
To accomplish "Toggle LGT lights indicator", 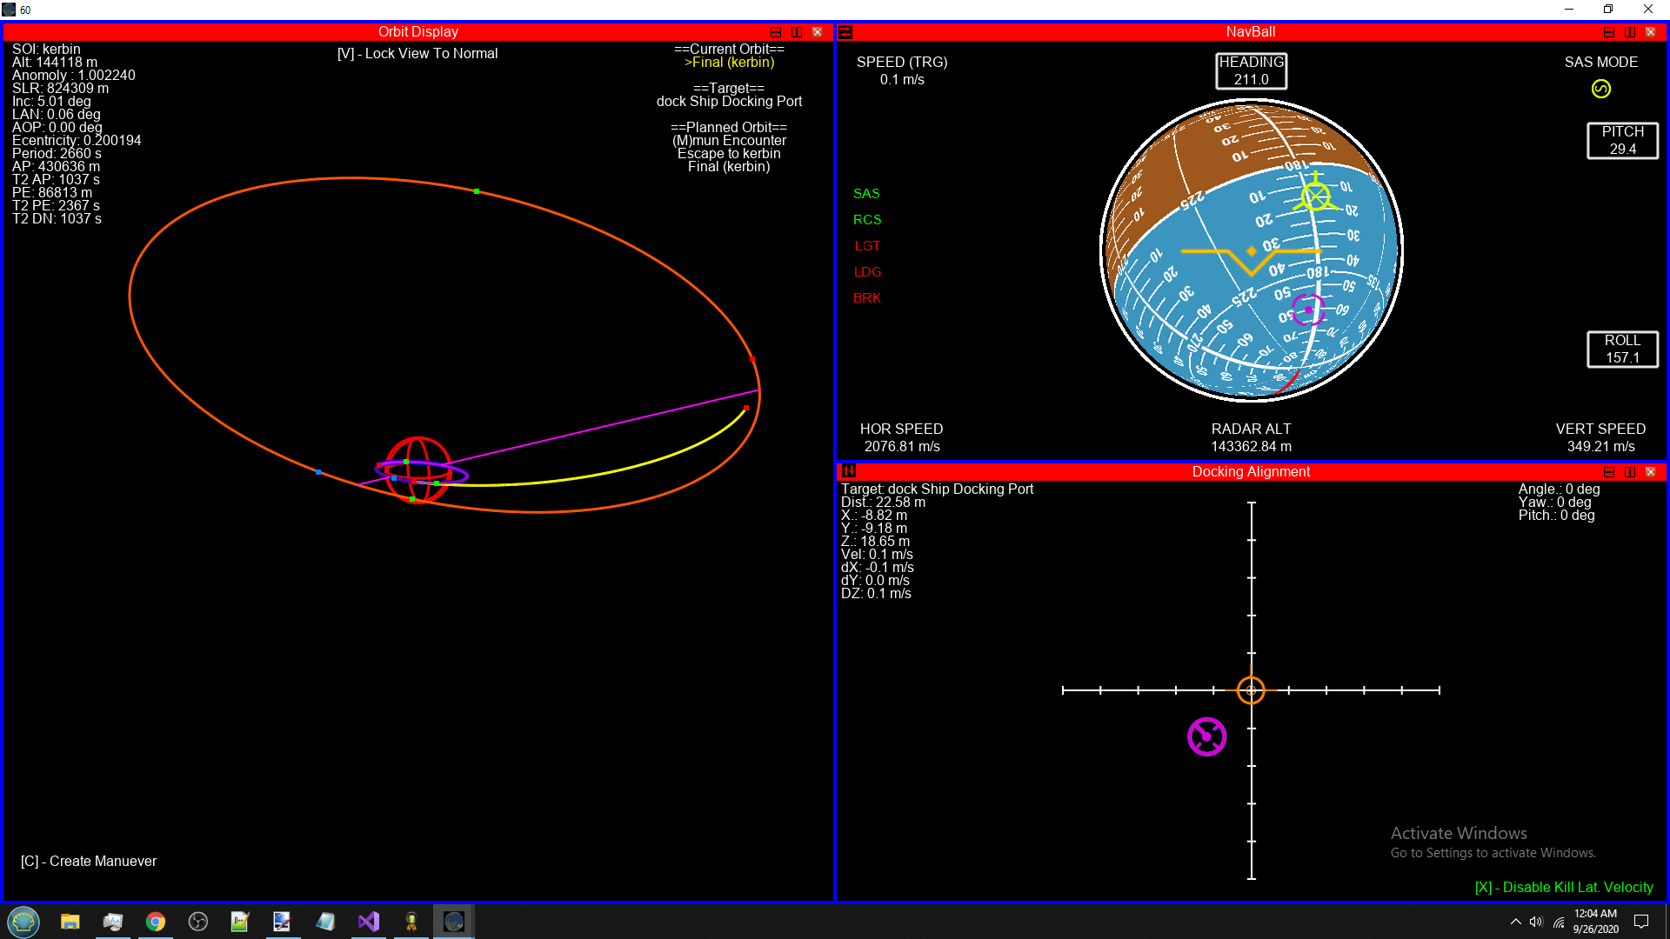I will tap(866, 245).
